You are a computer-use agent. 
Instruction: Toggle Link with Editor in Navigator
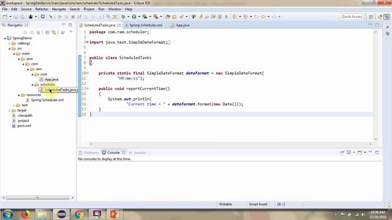tap(54, 32)
